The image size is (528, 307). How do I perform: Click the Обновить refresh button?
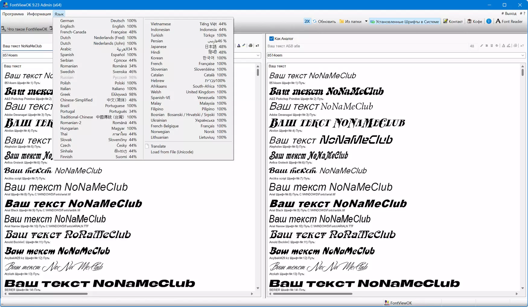pyautogui.click(x=324, y=21)
